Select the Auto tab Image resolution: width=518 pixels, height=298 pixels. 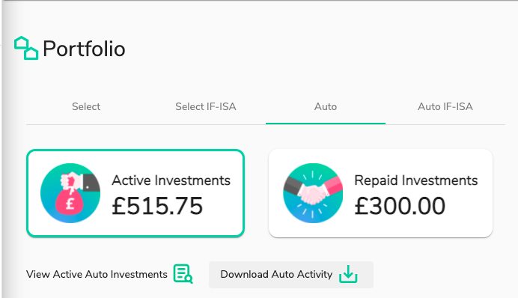(x=326, y=107)
